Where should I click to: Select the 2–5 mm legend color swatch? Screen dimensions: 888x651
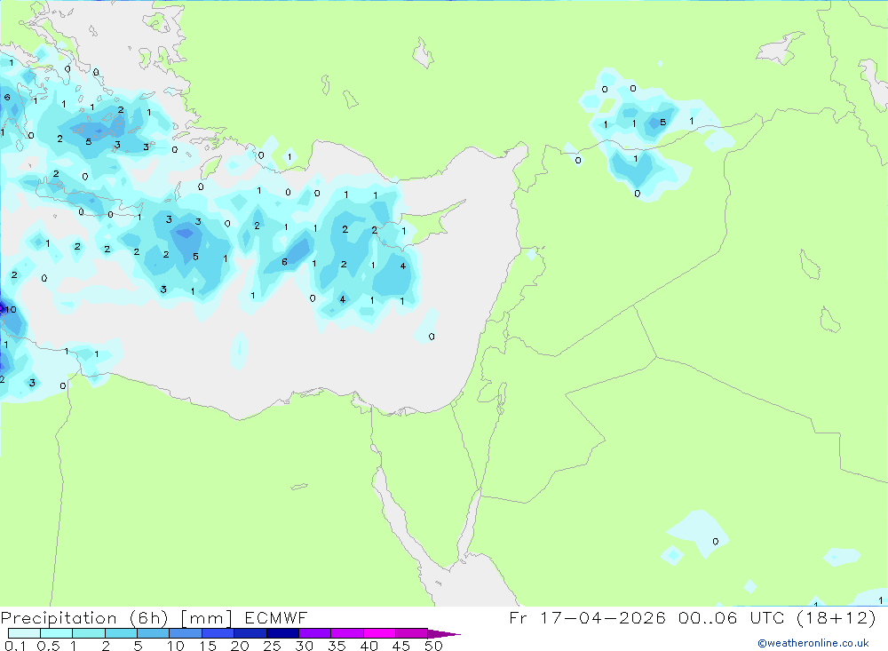(x=121, y=633)
